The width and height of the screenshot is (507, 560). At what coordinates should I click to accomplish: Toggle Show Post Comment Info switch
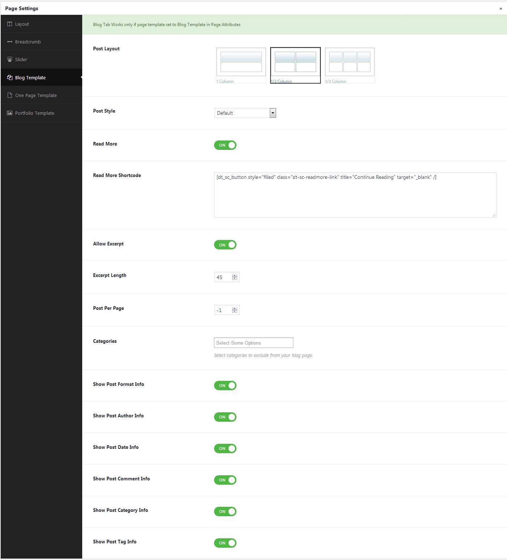coord(225,480)
